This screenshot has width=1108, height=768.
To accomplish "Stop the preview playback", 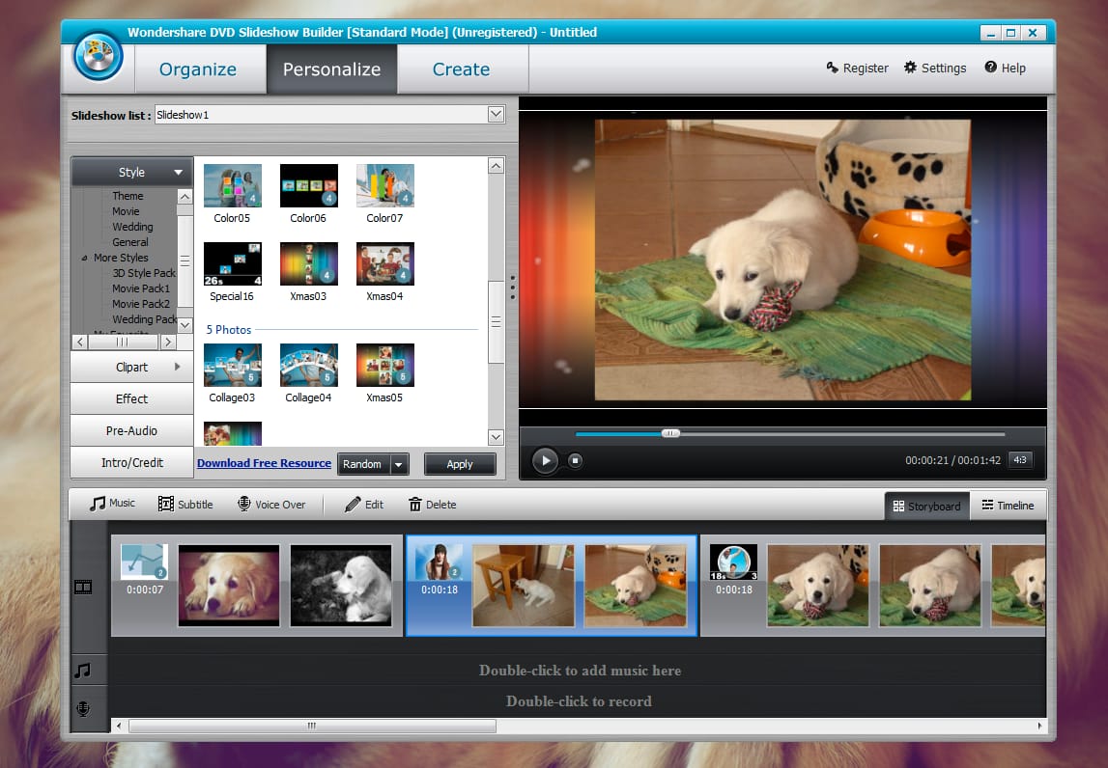I will pyautogui.click(x=575, y=461).
